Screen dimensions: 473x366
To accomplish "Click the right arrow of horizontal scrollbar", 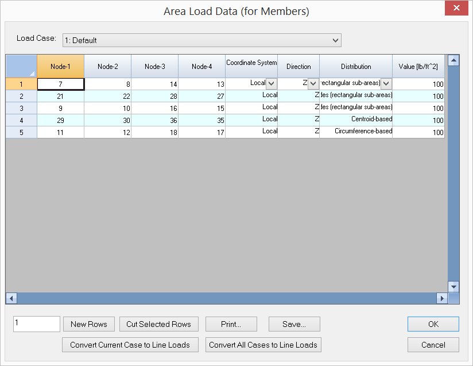I will [x=442, y=298].
